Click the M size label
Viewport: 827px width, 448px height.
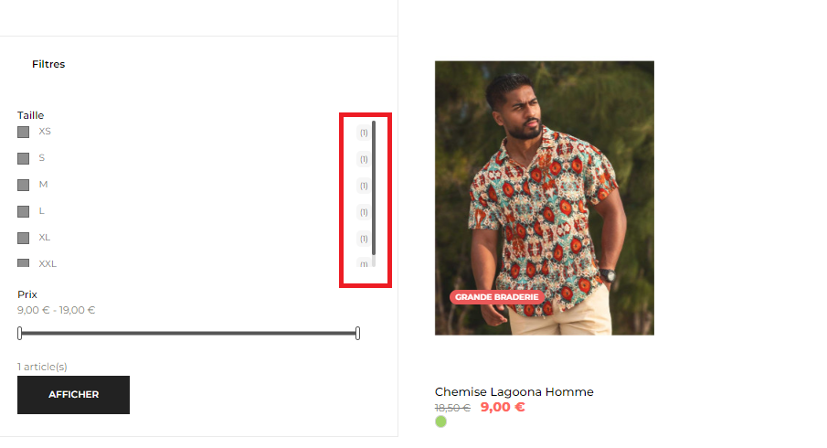[43, 184]
